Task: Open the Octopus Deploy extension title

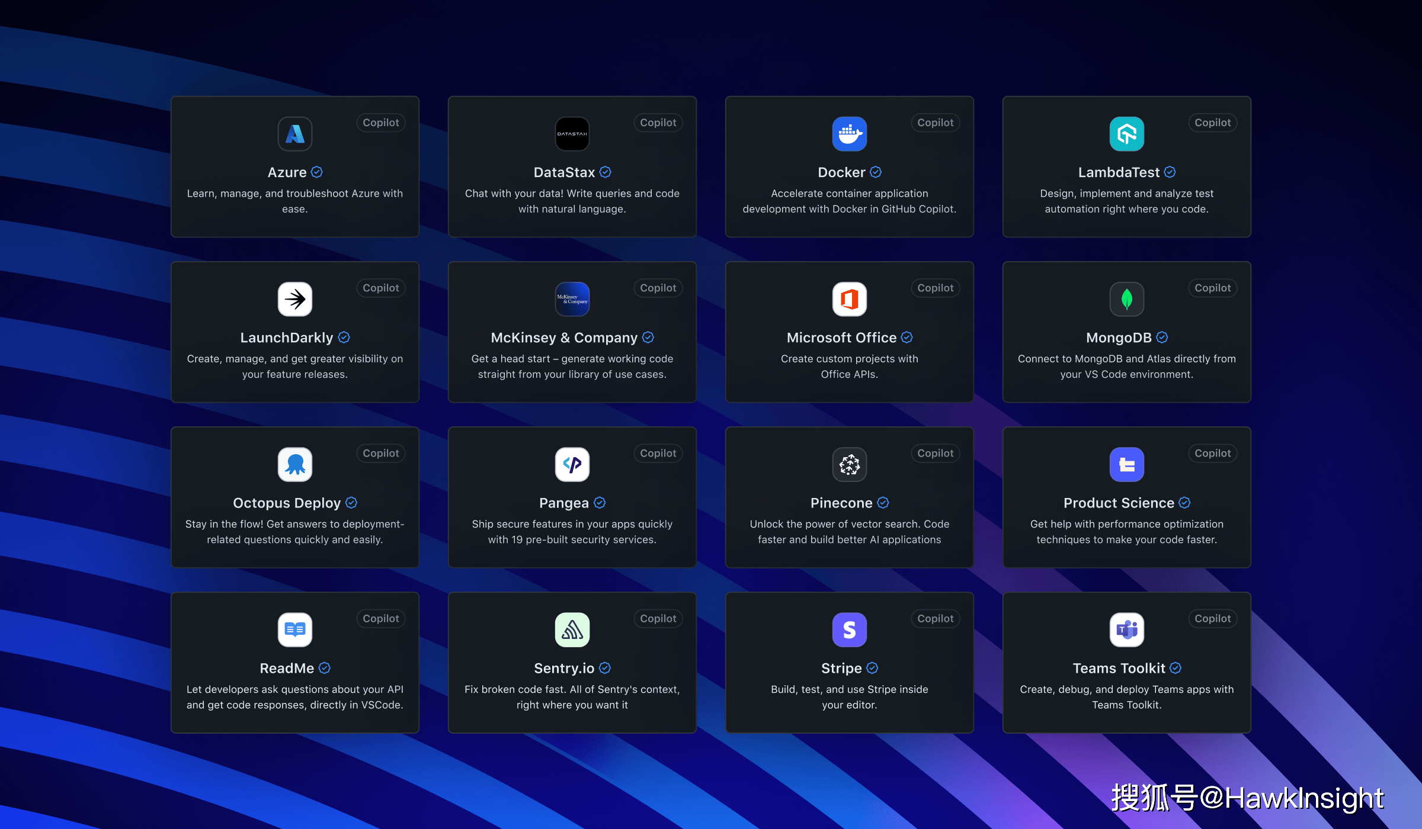Action: point(287,503)
